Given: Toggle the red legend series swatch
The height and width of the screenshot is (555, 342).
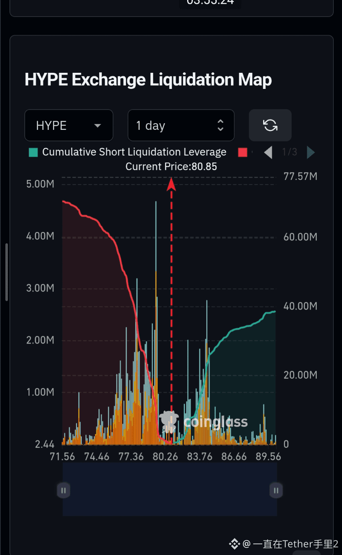Looking at the screenshot, I should click(243, 152).
